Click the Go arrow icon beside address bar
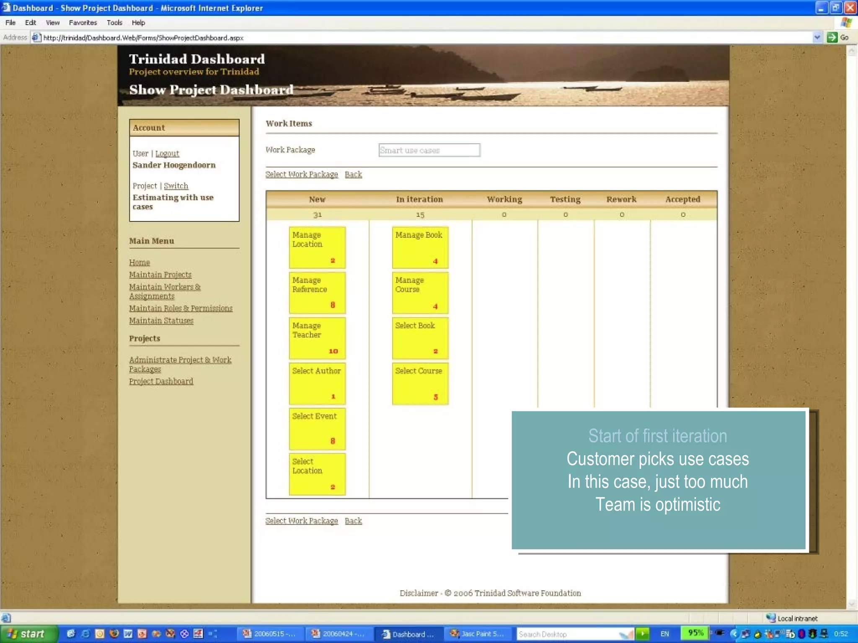 click(x=832, y=38)
